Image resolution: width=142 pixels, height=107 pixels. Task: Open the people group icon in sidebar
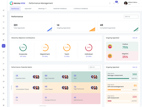[4, 99]
